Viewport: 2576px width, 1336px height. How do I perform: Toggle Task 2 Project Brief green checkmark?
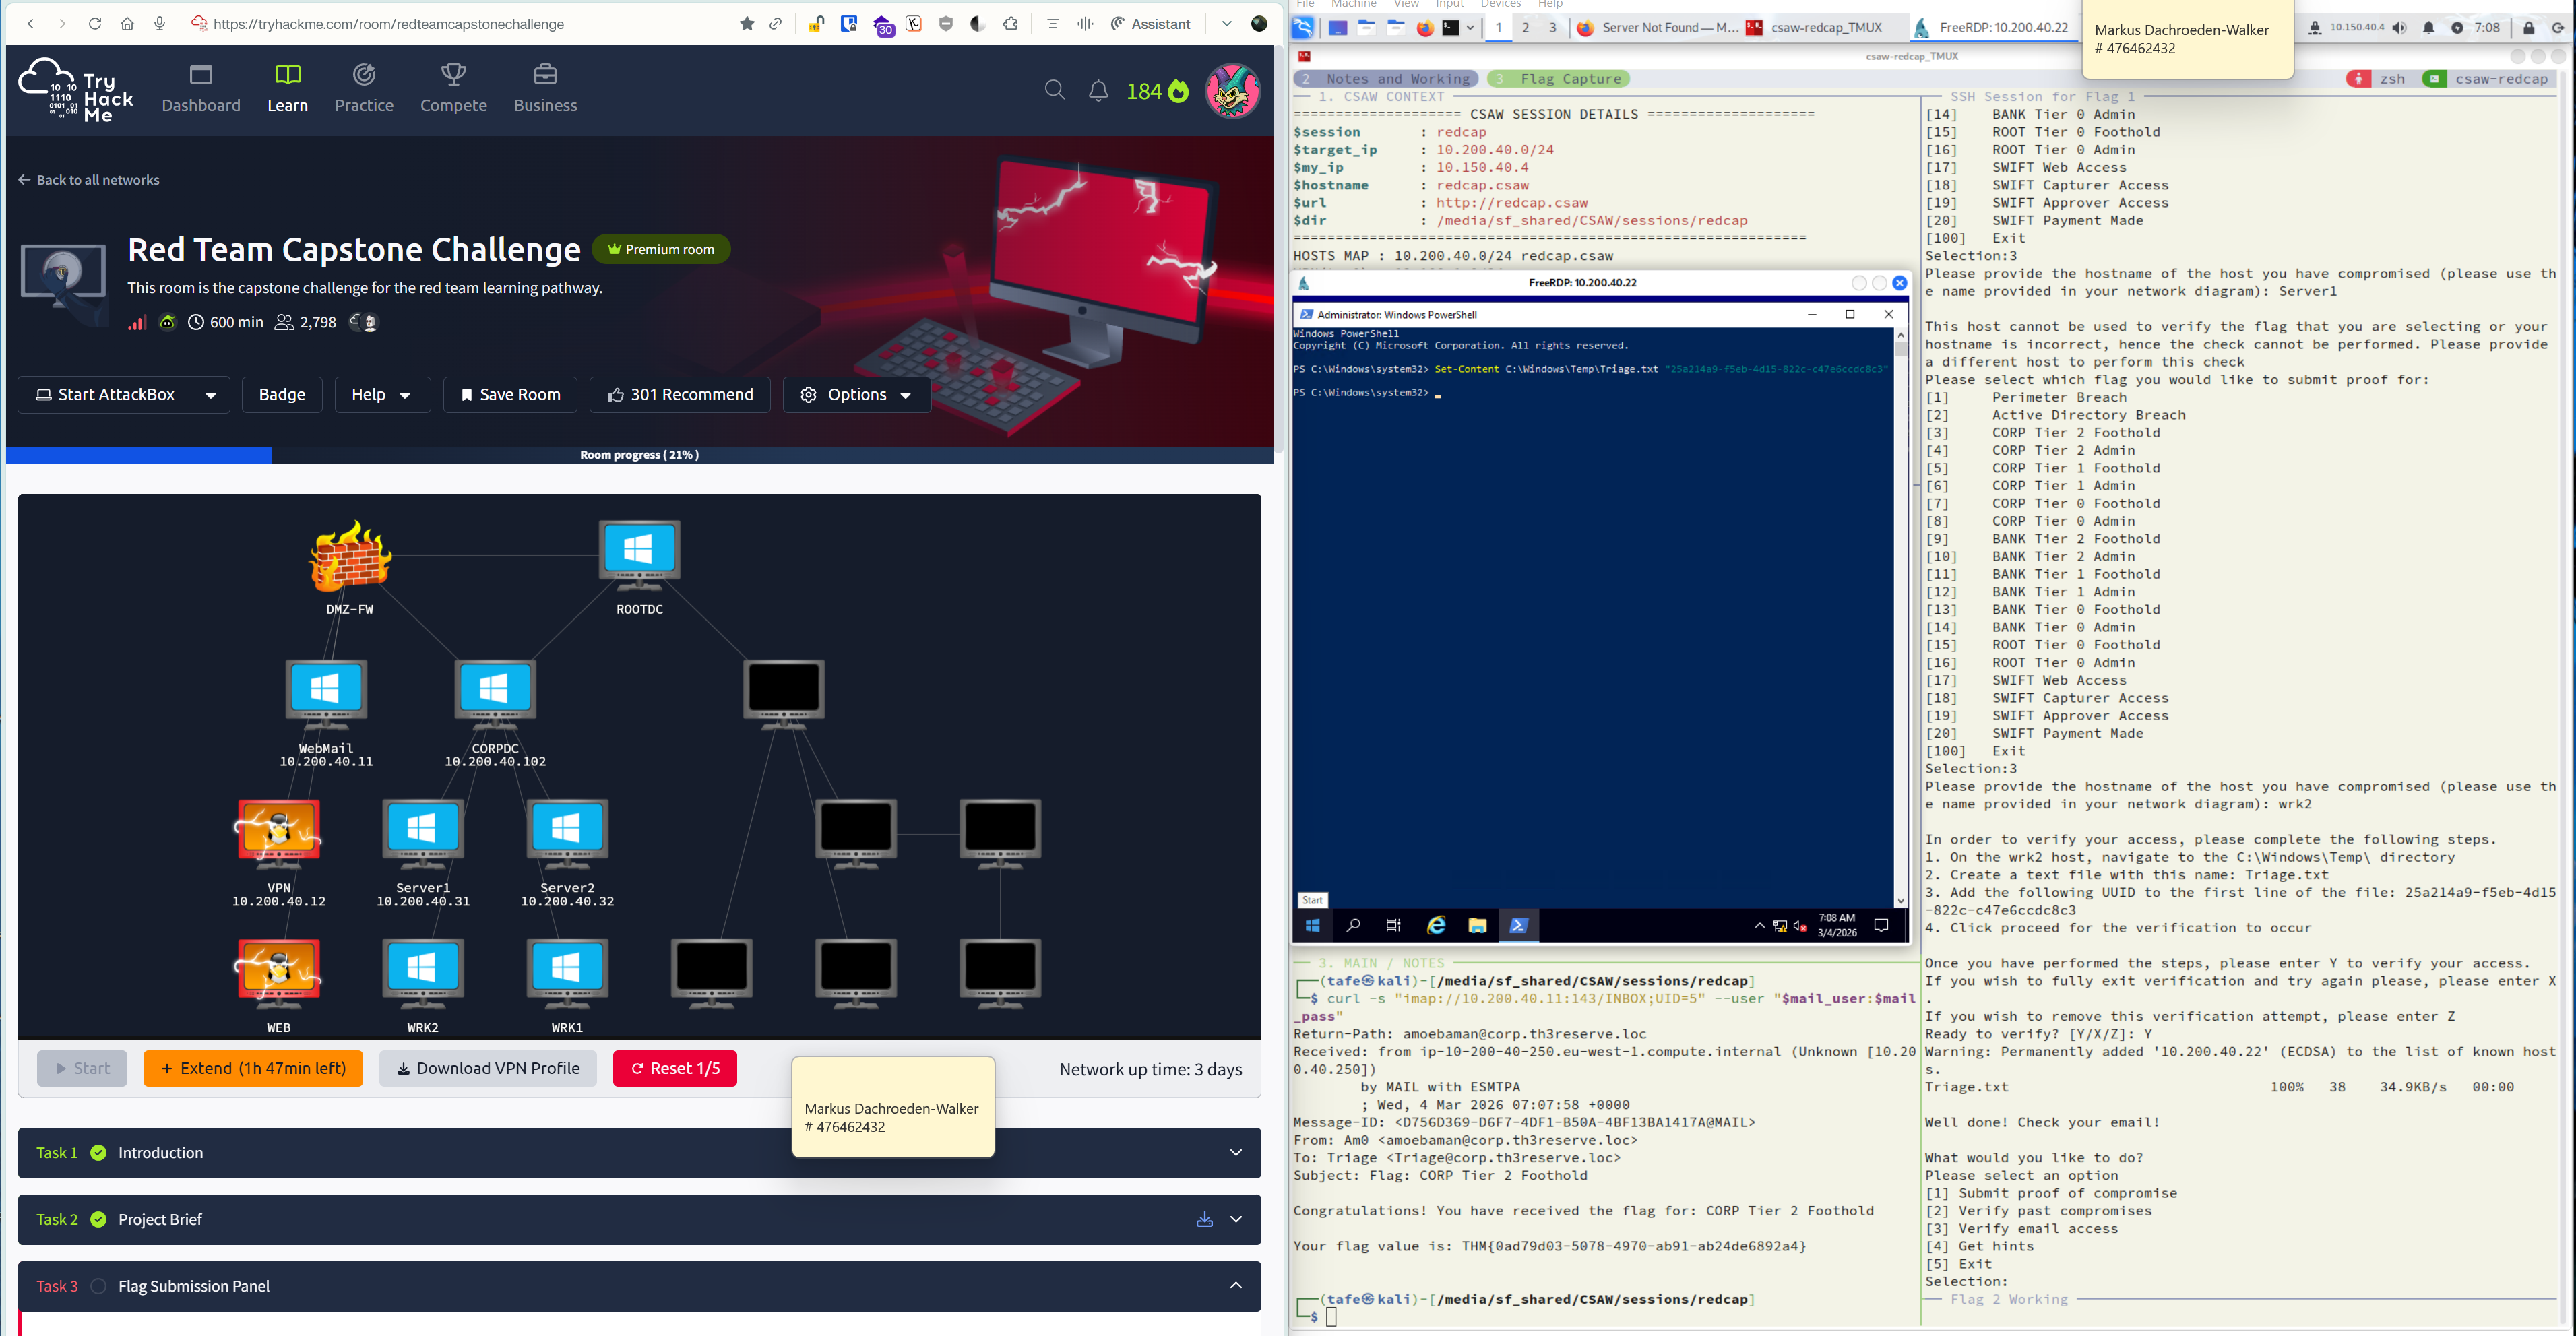98,1219
